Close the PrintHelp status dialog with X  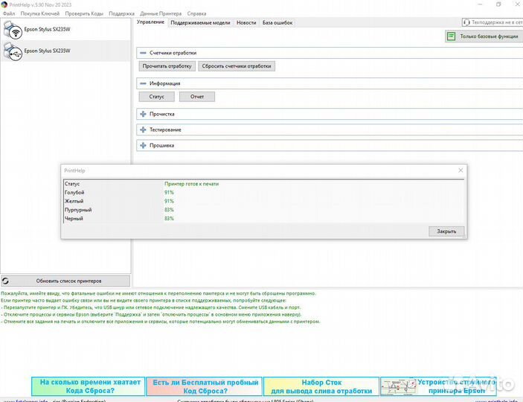click(x=461, y=170)
